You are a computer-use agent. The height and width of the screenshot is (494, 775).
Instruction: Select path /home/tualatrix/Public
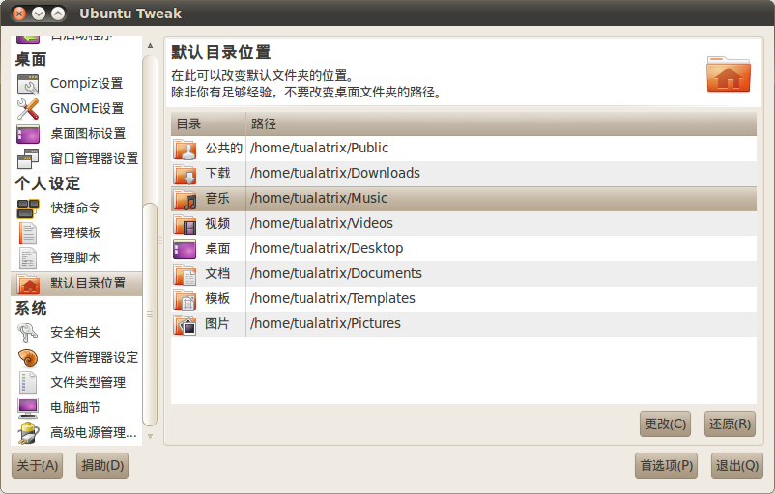[319, 148]
